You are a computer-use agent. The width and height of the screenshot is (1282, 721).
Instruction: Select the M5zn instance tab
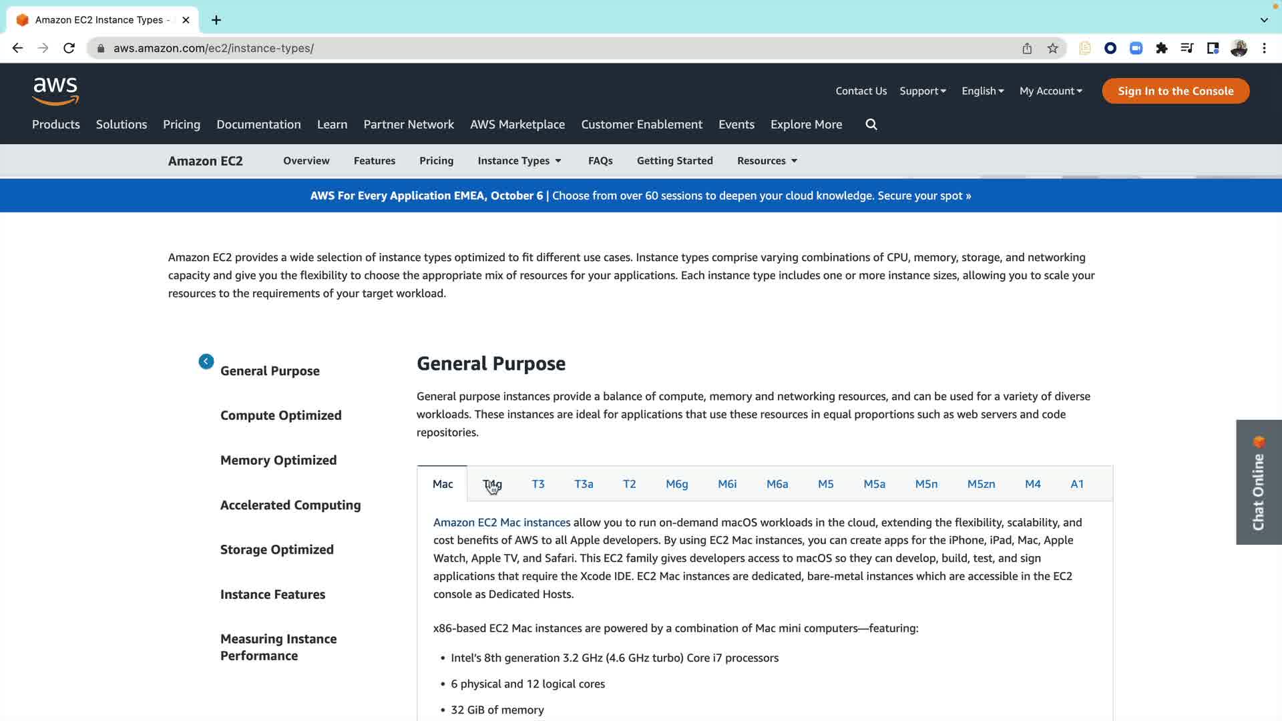pyautogui.click(x=981, y=484)
